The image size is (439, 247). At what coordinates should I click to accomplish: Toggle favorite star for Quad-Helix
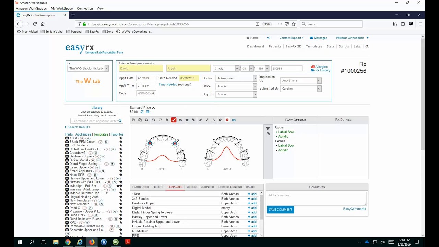121,215
